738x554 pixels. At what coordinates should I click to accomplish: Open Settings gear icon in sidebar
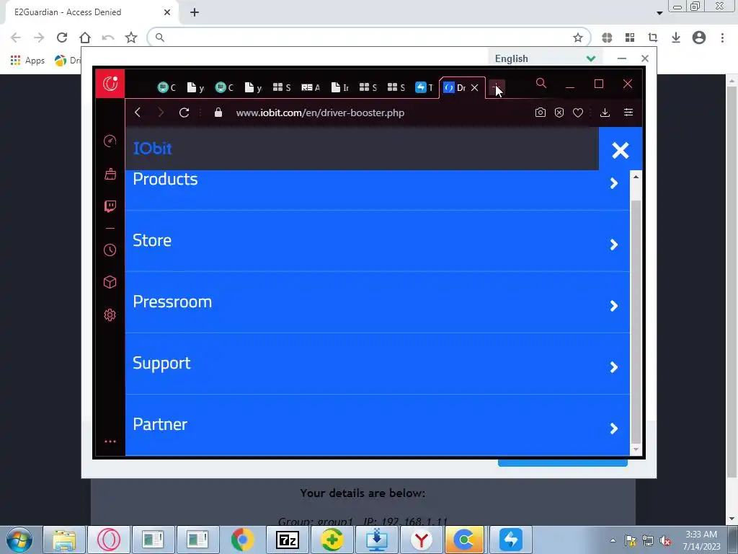click(110, 315)
